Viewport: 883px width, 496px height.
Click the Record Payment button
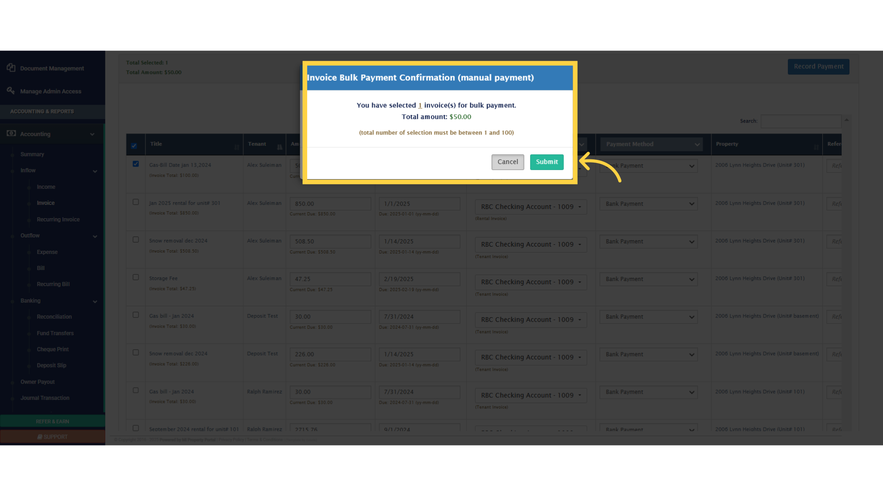[819, 67]
